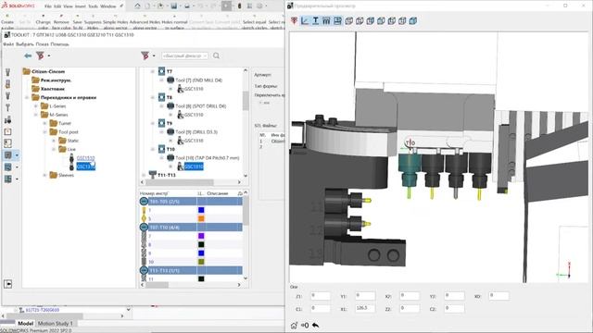Click the T-shaped icon in preview toolbar
Image resolution: width=593 pixels, height=333 pixels.
tap(315, 20)
